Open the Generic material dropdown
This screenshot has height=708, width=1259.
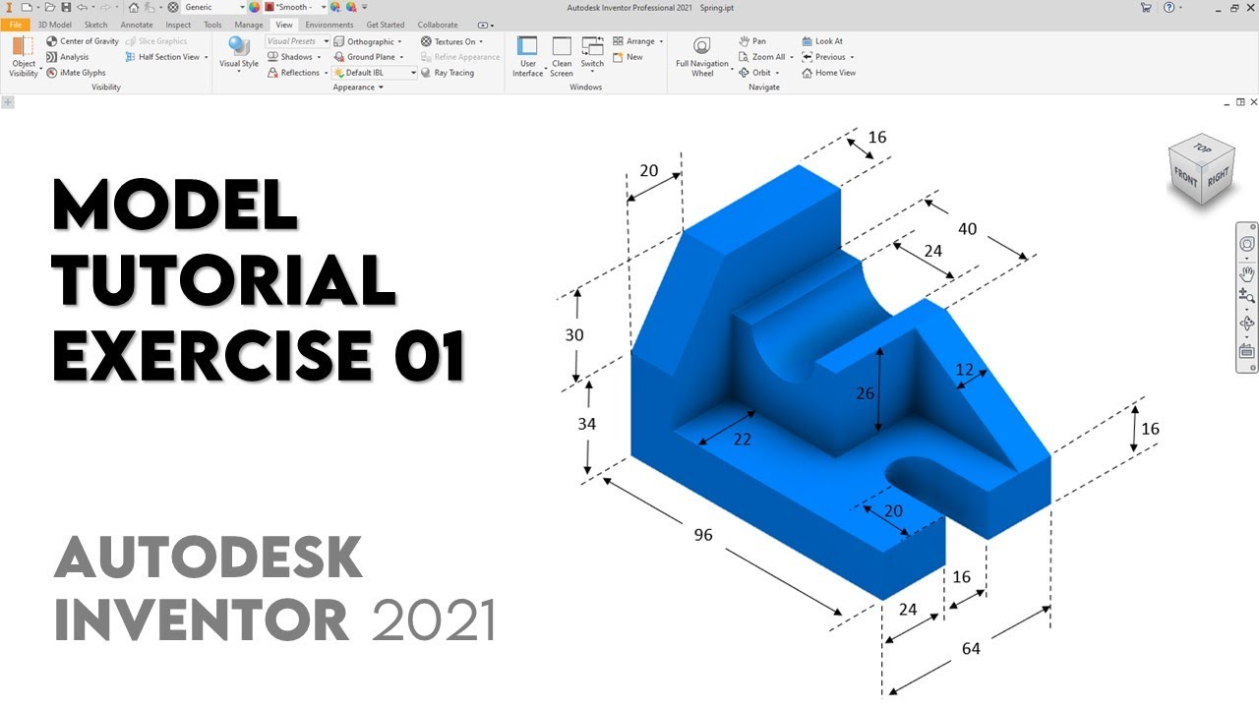212,7
